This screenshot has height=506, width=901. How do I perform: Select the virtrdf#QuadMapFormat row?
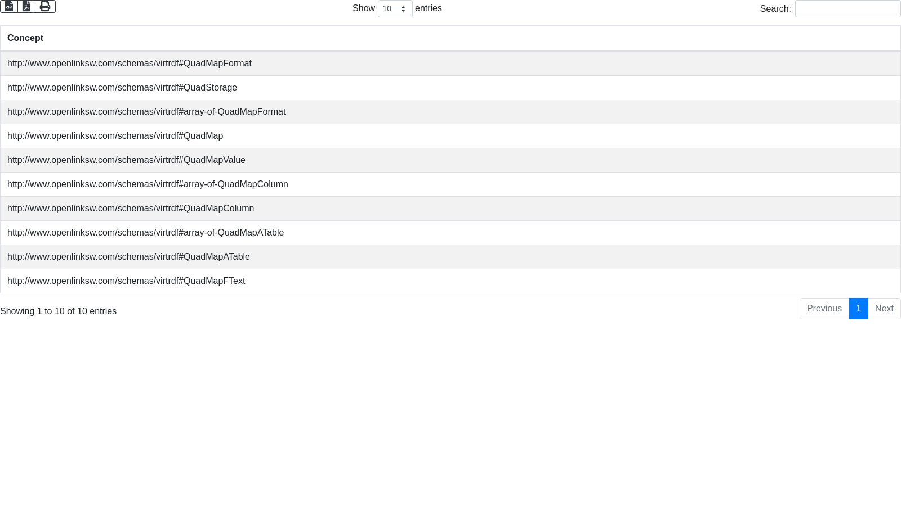pyautogui.click(x=130, y=64)
